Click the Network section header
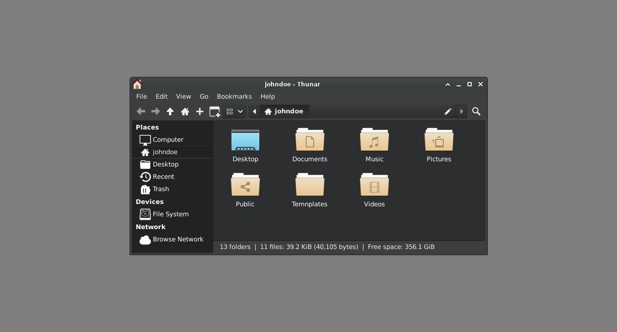 tap(150, 227)
